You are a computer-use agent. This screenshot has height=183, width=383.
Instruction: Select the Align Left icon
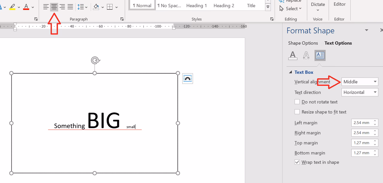[45, 7]
